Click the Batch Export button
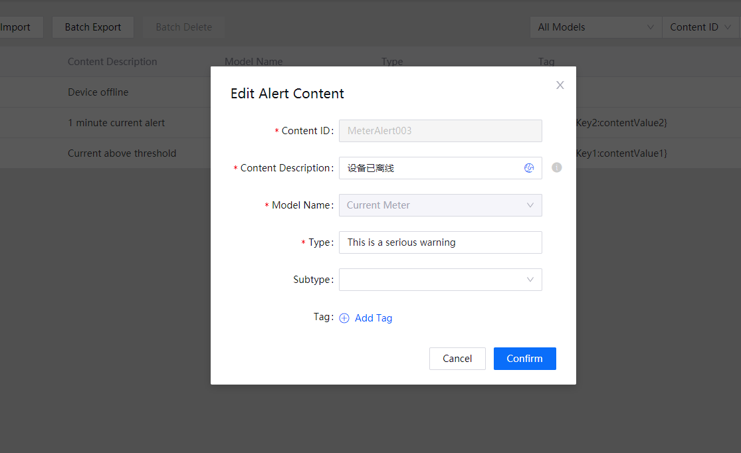 point(93,27)
